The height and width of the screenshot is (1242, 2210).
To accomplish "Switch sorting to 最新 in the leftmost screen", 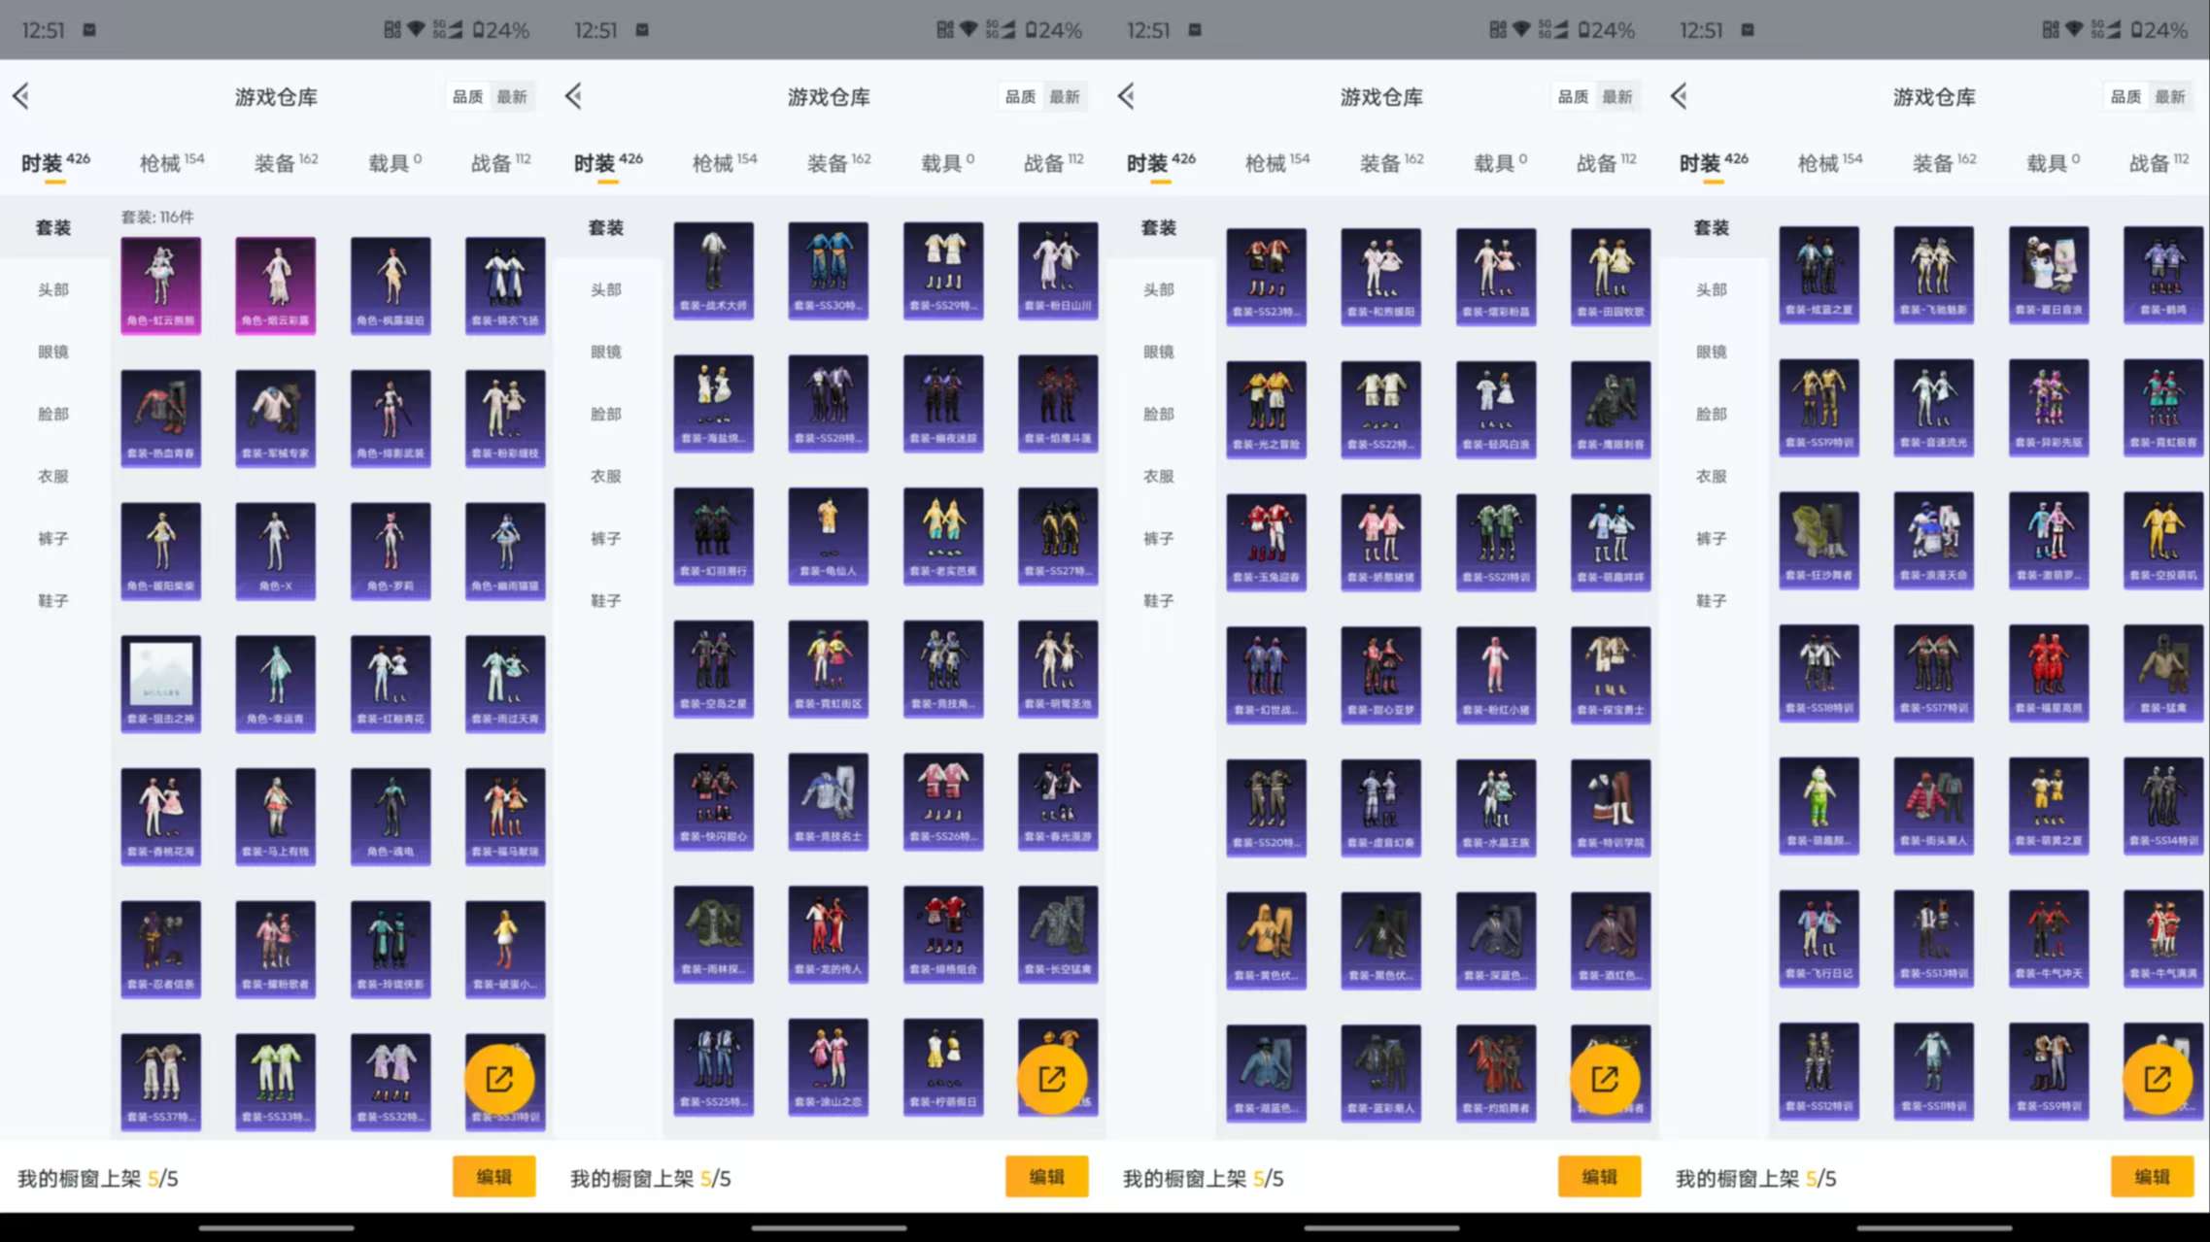I will 512,97.
